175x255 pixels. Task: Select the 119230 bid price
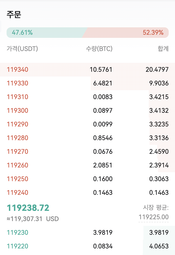coord(18,233)
